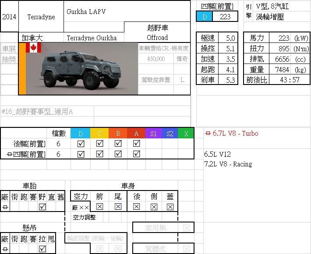This screenshot has width=311, height=254.
Task: Toggle 四驅[前置] checkbox in B class column
Action: tap(118, 154)
